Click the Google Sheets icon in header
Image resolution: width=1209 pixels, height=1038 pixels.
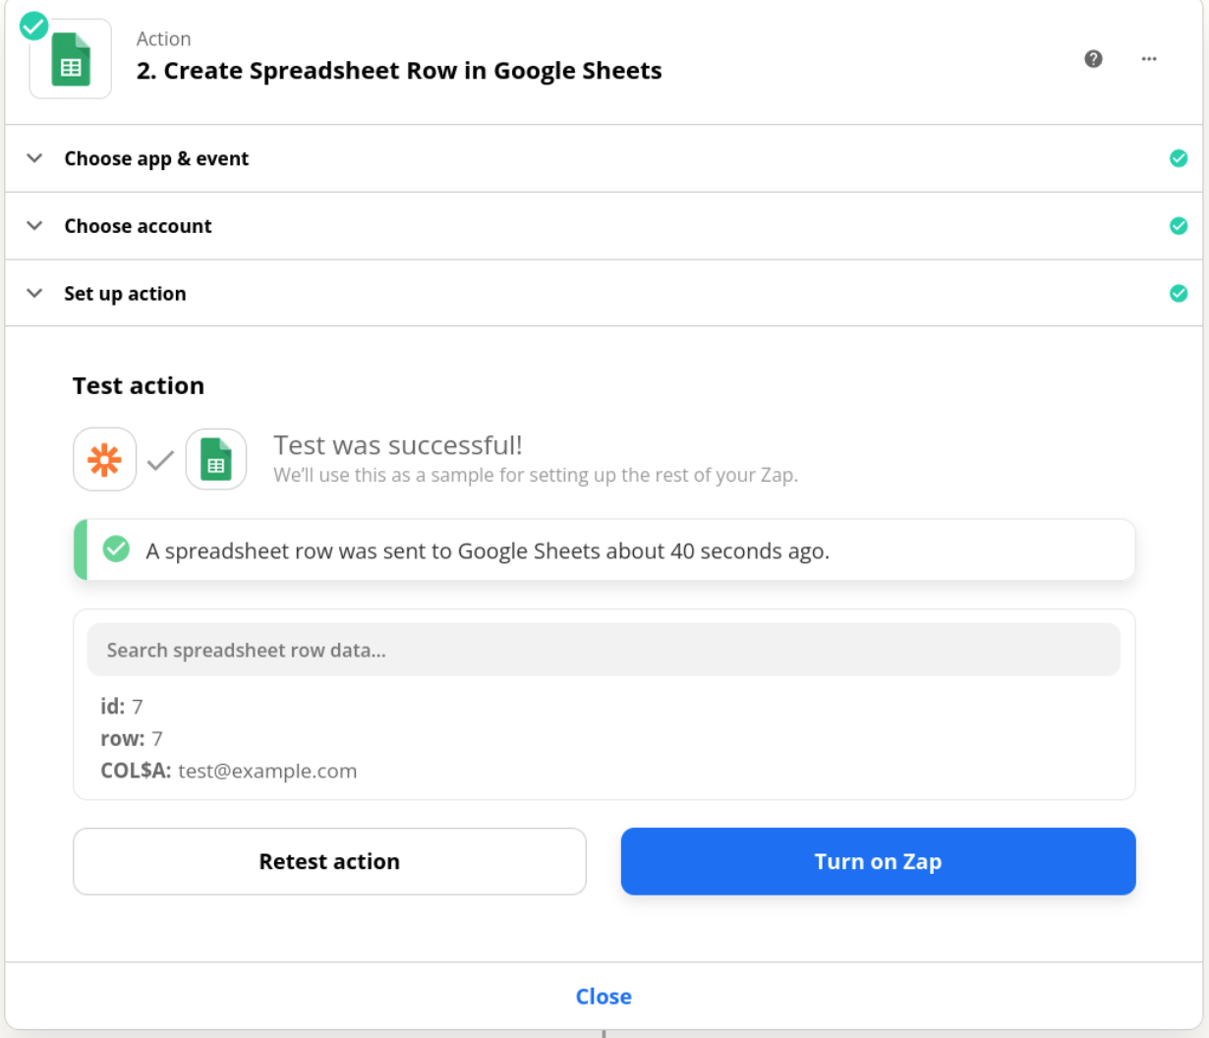(71, 61)
